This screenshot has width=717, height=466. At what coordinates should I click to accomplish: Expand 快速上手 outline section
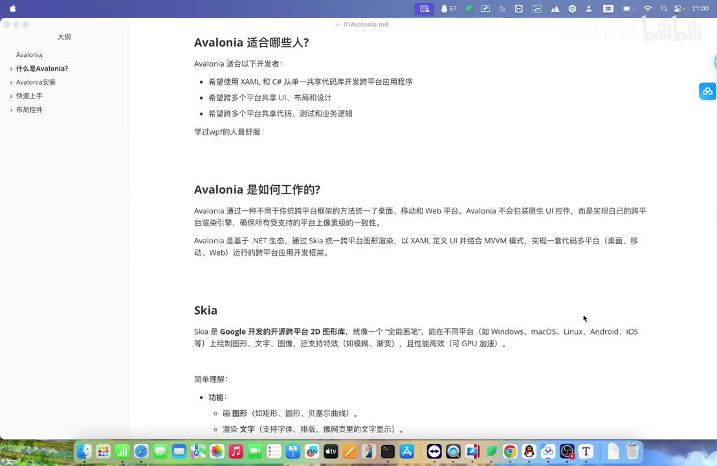(11, 96)
